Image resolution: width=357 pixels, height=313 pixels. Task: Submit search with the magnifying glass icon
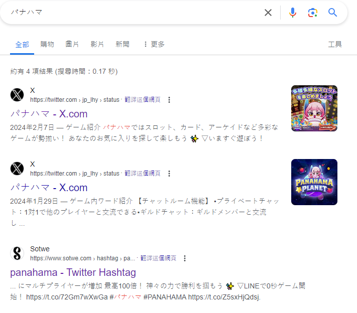332,13
